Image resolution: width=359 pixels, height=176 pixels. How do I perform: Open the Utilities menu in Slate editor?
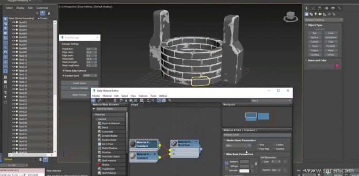click(163, 96)
